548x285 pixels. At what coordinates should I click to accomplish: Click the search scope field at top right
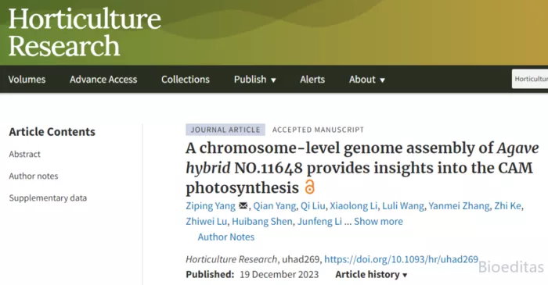[x=530, y=79]
